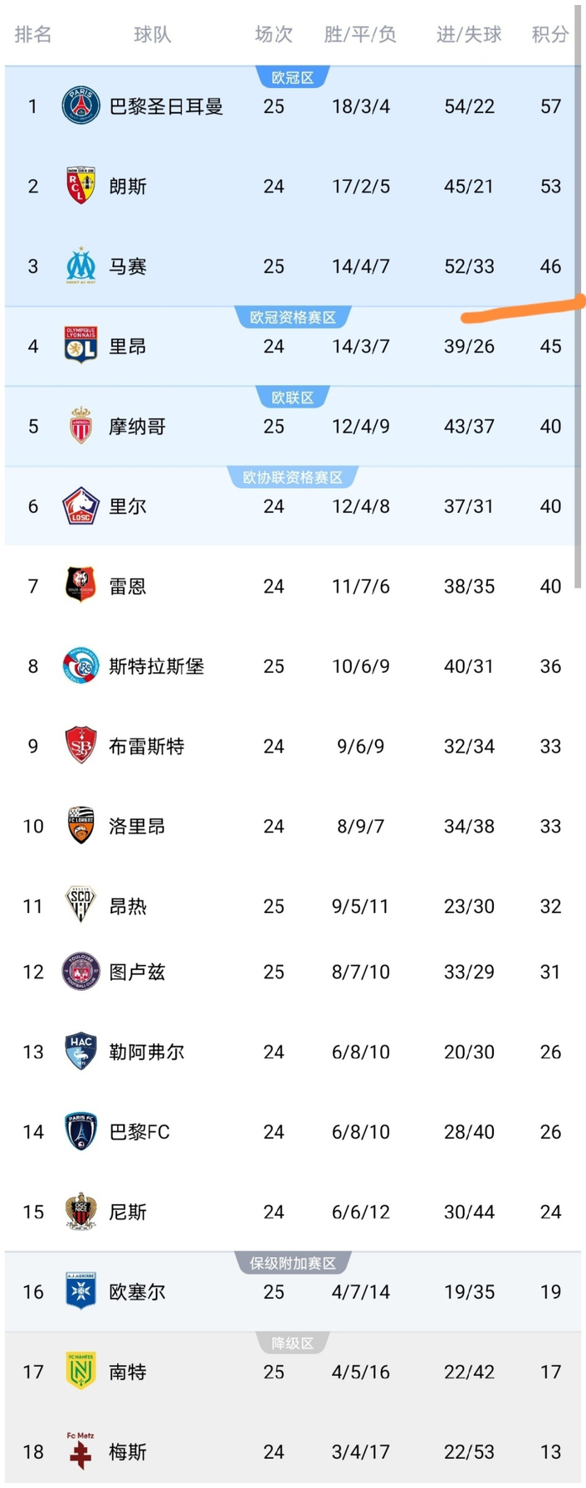Select the Olympique Lyonnais crest
Viewport: 586px width, 1488px height.
pyautogui.click(x=81, y=346)
